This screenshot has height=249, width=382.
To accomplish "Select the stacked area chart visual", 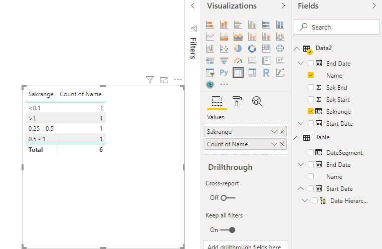I will 238,37.
